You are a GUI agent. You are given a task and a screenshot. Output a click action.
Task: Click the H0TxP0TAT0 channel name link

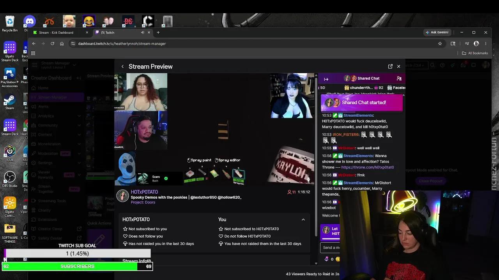(x=144, y=192)
